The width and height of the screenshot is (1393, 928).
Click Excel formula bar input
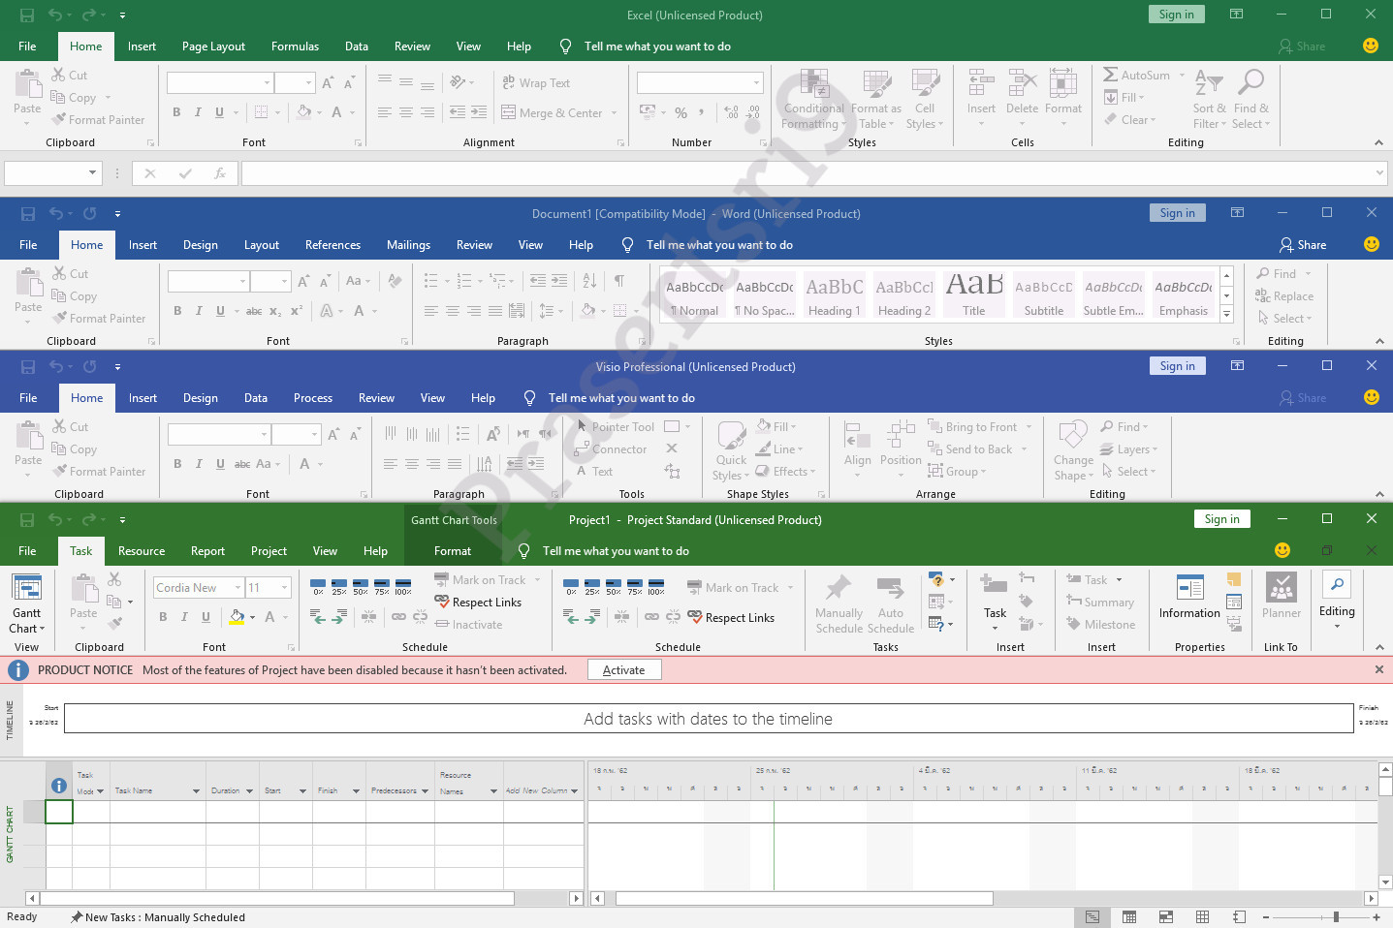(807, 173)
